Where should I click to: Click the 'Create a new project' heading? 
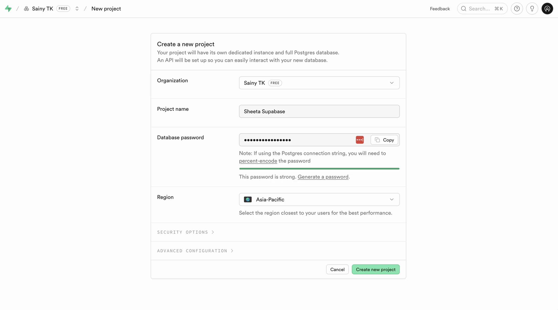click(186, 44)
